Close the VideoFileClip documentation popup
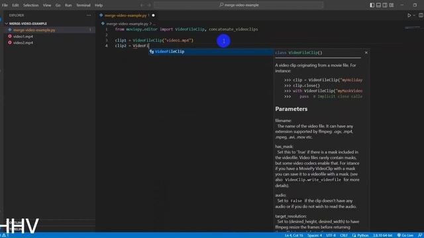 pyautogui.click(x=366, y=53)
